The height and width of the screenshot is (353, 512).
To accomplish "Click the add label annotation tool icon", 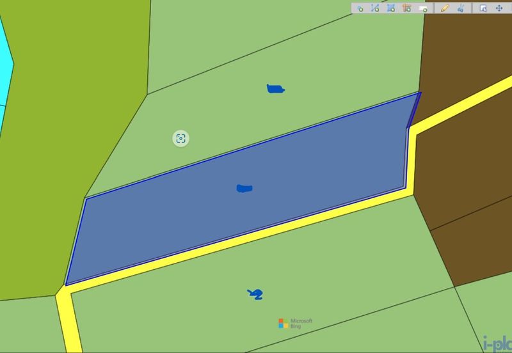I will (422, 8).
